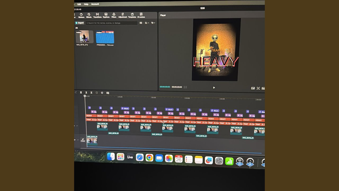Open the media type filter dropdown

point(153,23)
